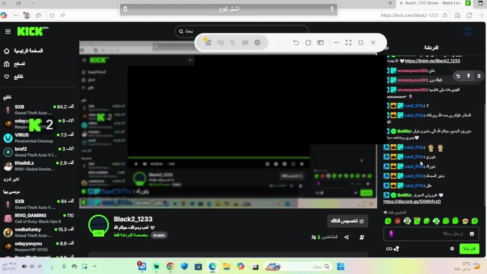Click the viewers count icon

(x=314, y=237)
